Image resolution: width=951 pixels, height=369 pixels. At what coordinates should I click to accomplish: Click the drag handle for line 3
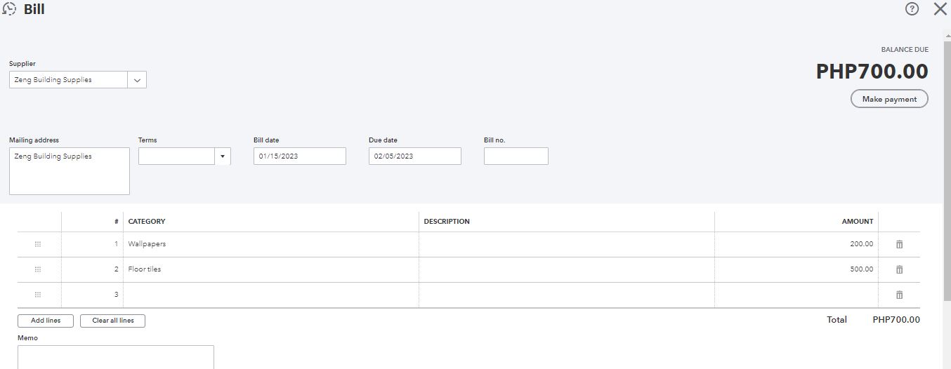pyautogui.click(x=38, y=295)
